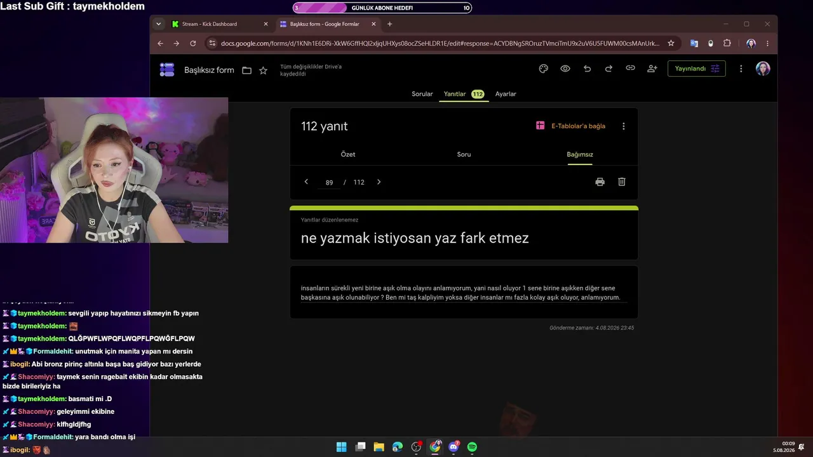Redo the last form change

tap(608, 69)
